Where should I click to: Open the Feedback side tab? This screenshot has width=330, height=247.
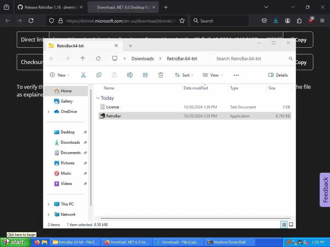click(325, 190)
